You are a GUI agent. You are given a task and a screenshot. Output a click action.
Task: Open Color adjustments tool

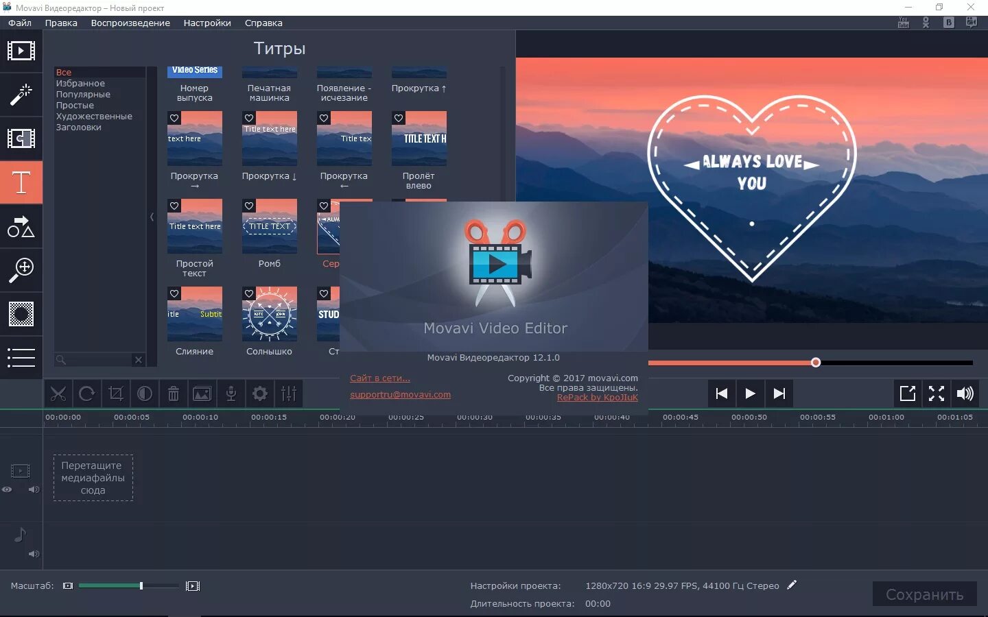point(145,394)
